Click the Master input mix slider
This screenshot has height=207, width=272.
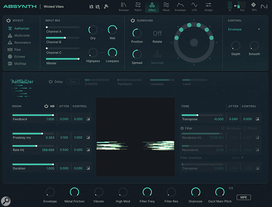63,59
